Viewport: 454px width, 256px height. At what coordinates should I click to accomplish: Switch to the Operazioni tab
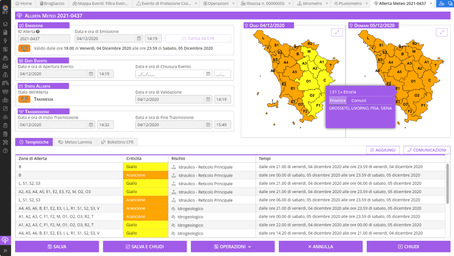coord(216,4)
